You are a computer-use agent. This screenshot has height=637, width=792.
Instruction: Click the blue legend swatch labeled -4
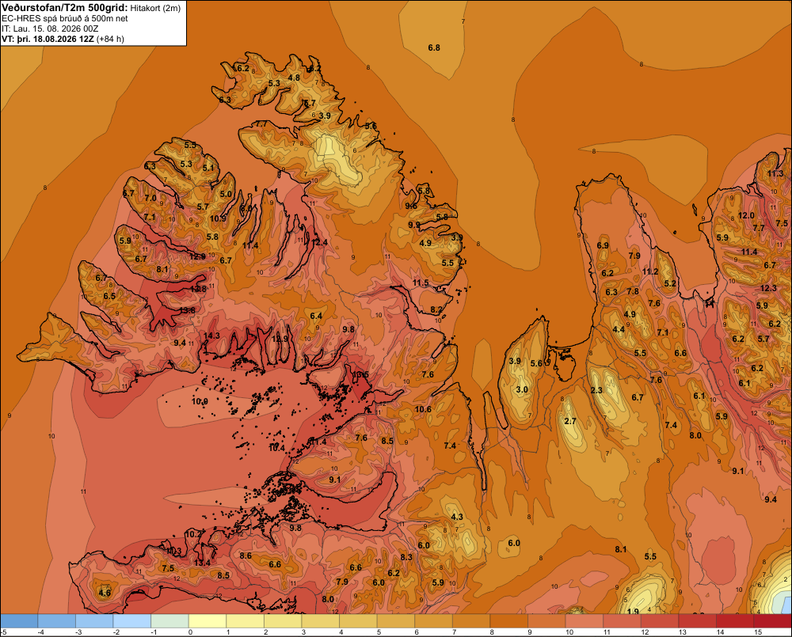coord(56,621)
